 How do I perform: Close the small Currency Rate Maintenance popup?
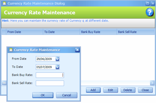(x=77, y=50)
